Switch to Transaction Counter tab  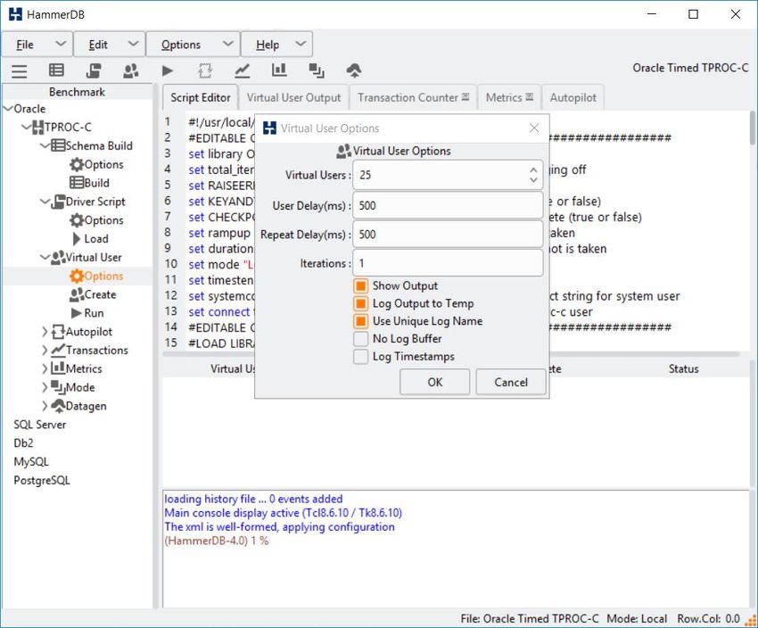(x=413, y=97)
